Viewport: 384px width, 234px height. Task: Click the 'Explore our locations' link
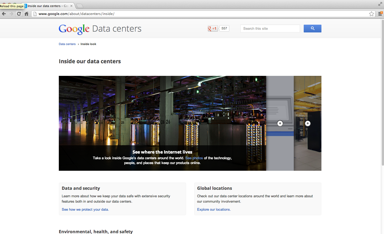point(214,210)
